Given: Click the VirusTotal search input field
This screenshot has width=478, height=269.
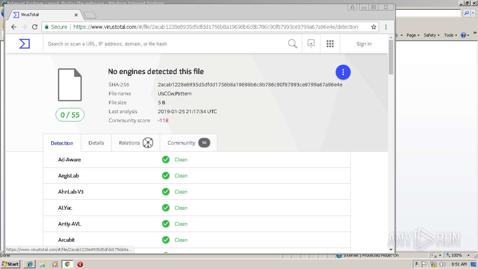Looking at the screenshot, I should [164, 44].
